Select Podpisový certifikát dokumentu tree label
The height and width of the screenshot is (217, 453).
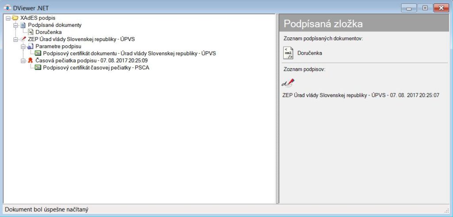click(x=130, y=53)
